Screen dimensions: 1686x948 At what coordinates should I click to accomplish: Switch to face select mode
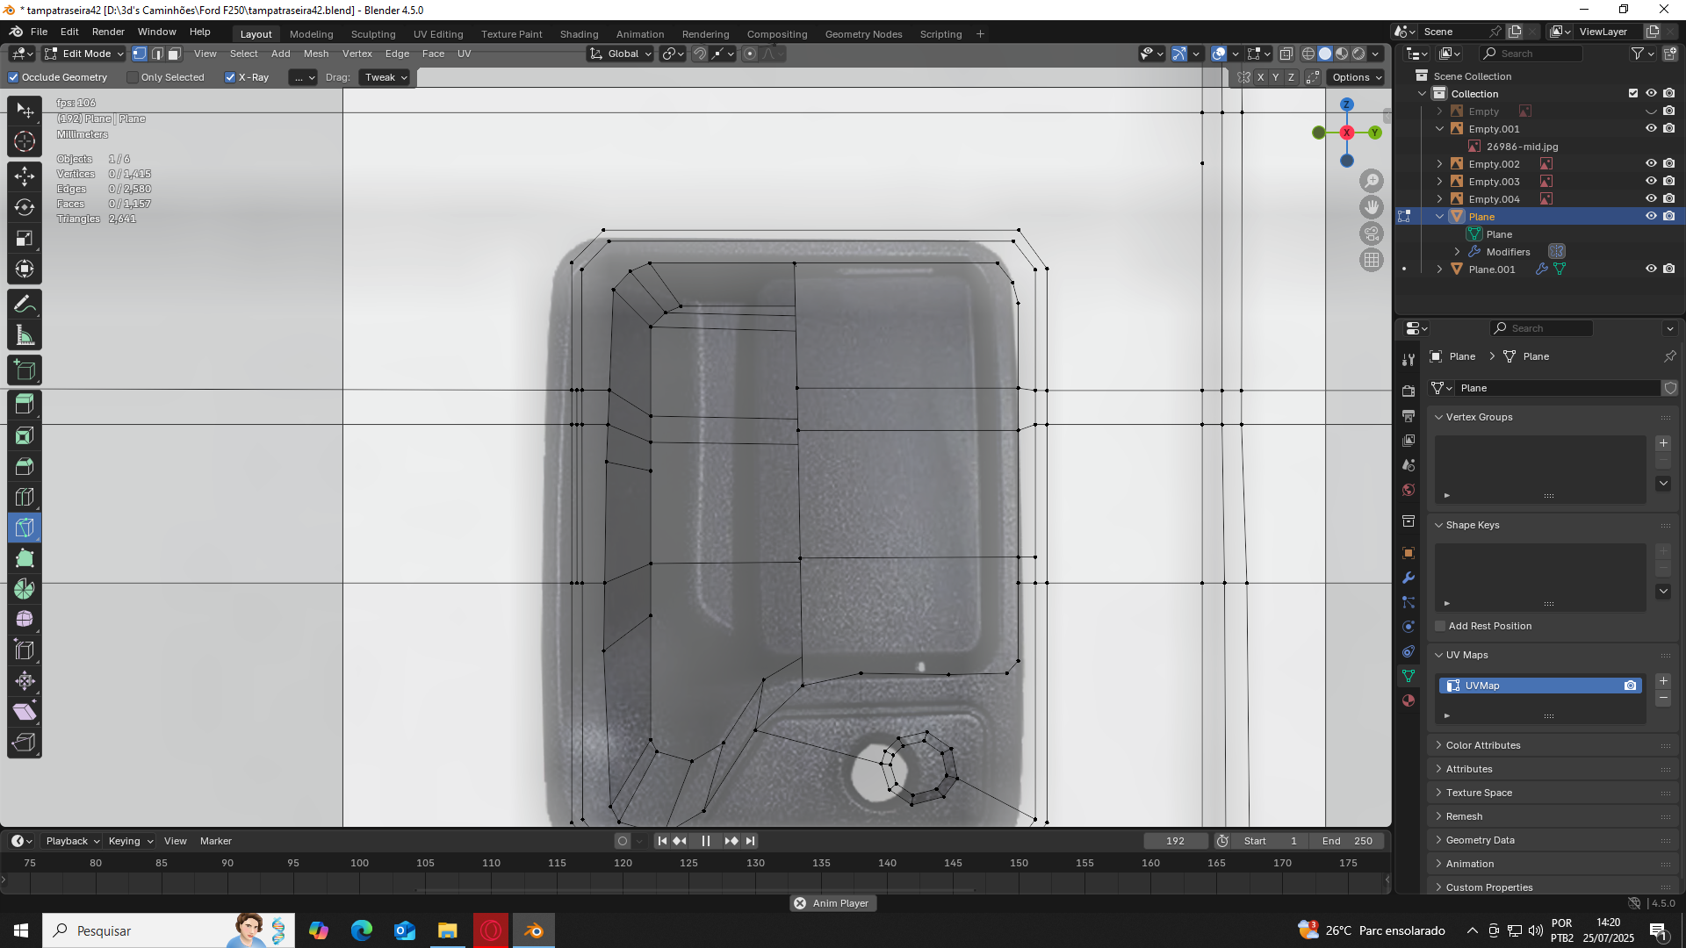pyautogui.click(x=175, y=54)
